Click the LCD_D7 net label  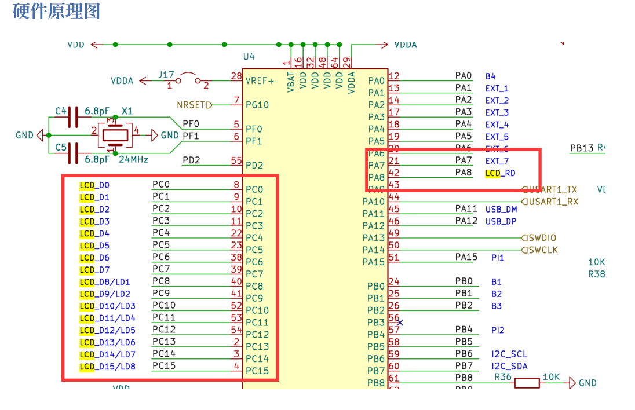click(94, 270)
